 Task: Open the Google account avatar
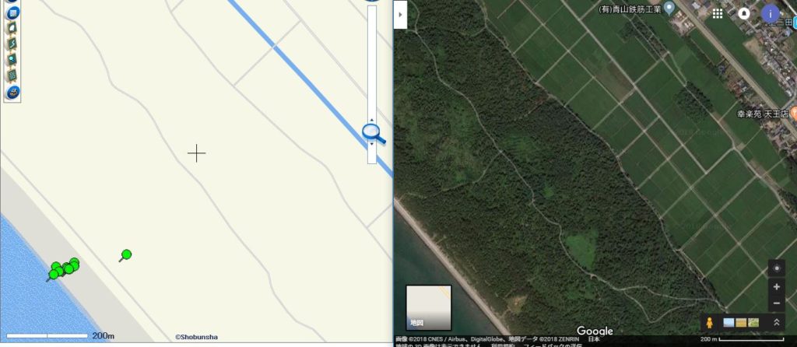tap(771, 14)
